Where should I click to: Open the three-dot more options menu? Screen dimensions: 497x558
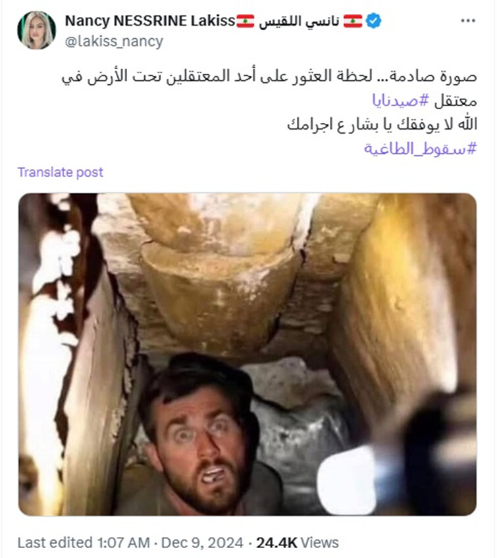(468, 20)
